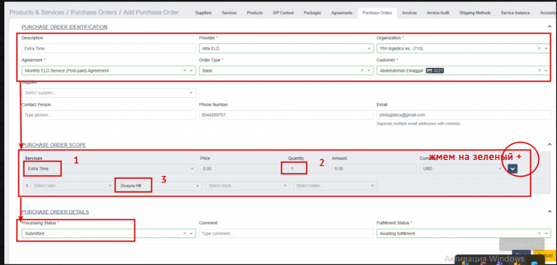Open the Processing Status dropdown arrow
Viewport: 557px width, 265px height.
click(x=191, y=233)
